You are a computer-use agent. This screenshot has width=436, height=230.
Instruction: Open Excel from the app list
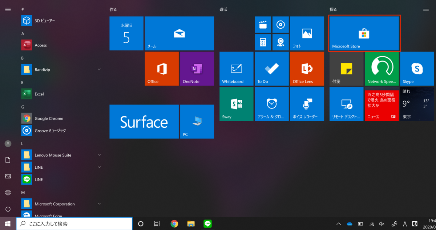click(x=62, y=94)
